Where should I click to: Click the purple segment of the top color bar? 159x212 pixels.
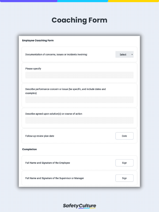(29, 1)
